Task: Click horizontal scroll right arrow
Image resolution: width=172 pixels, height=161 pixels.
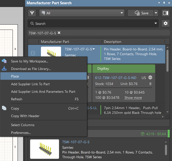Action: click(x=163, y=117)
